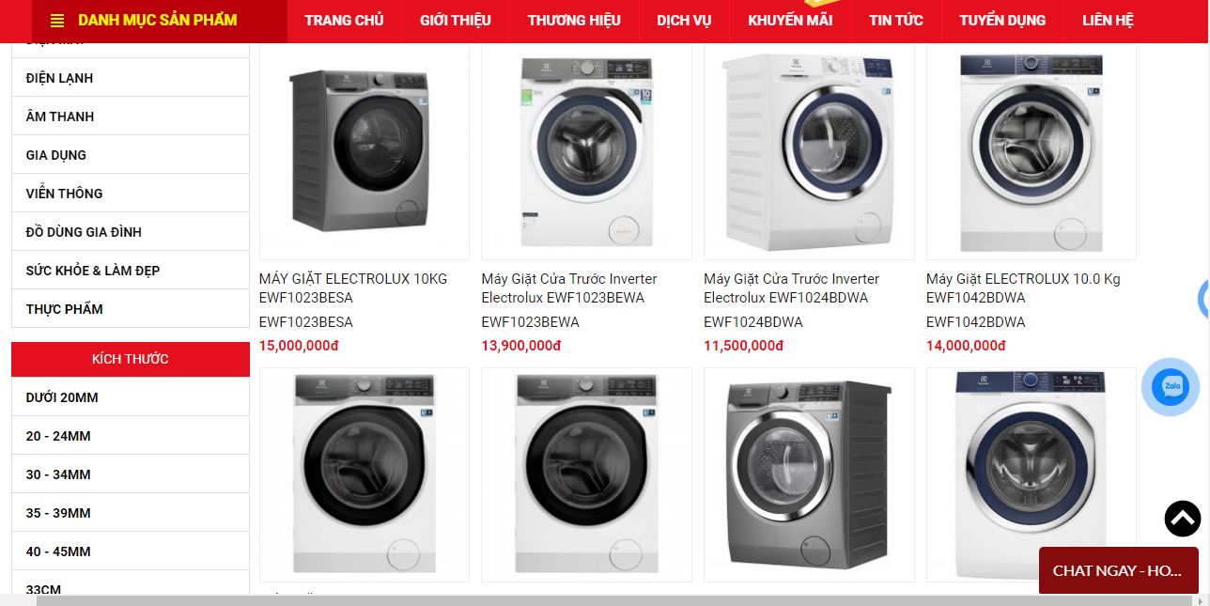1210x606 pixels.
Task: Filter by 40 - 45MM size
Action: [x=131, y=552]
